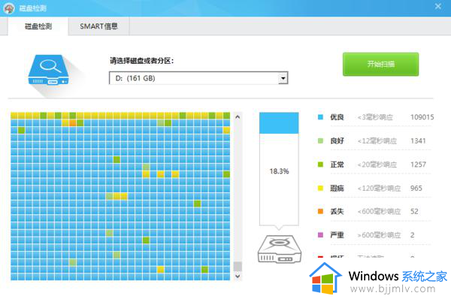
Task: Click the purple 严重 legend swatch
Action: [x=320, y=235]
